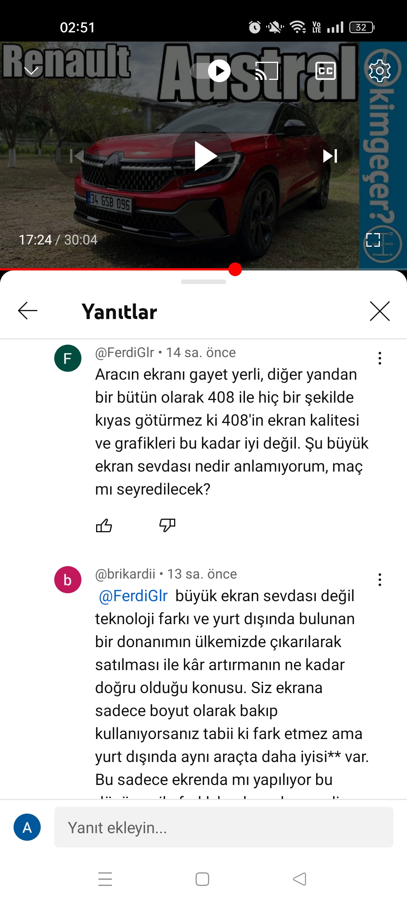This screenshot has width=407, height=904.
Task: Open @brikardii profile avatar
Action: click(x=68, y=580)
